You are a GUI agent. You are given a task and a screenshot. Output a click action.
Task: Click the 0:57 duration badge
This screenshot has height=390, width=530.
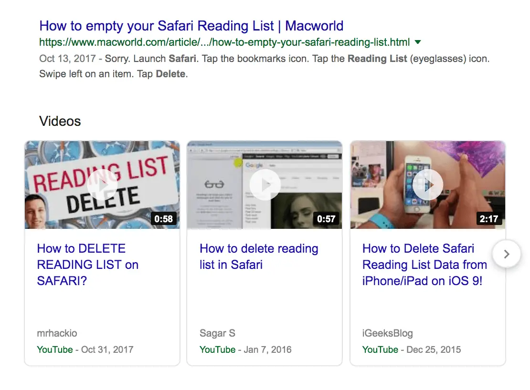click(x=327, y=219)
